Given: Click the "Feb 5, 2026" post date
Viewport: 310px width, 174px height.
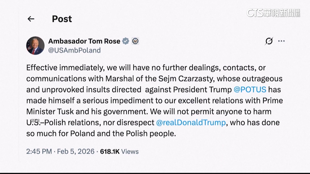Looking at the screenshot, I should point(76,151).
